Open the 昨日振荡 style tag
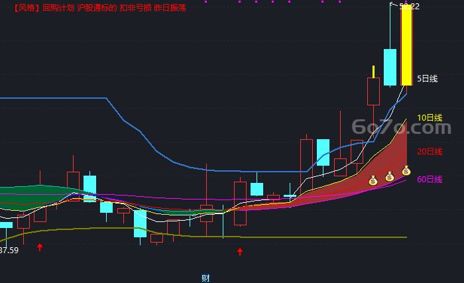The image size is (464, 283). (x=170, y=8)
